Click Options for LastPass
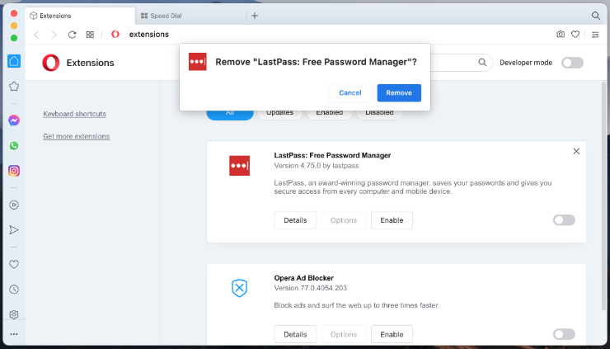Image resolution: width=610 pixels, height=349 pixels. pyautogui.click(x=344, y=220)
